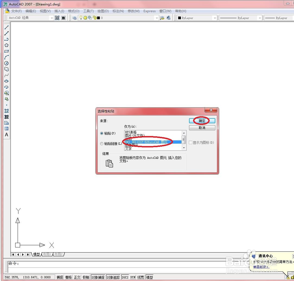The width and height of the screenshot is (294, 281).
Task: Check the 显示为图标(D) checkbox
Action: coord(190,143)
